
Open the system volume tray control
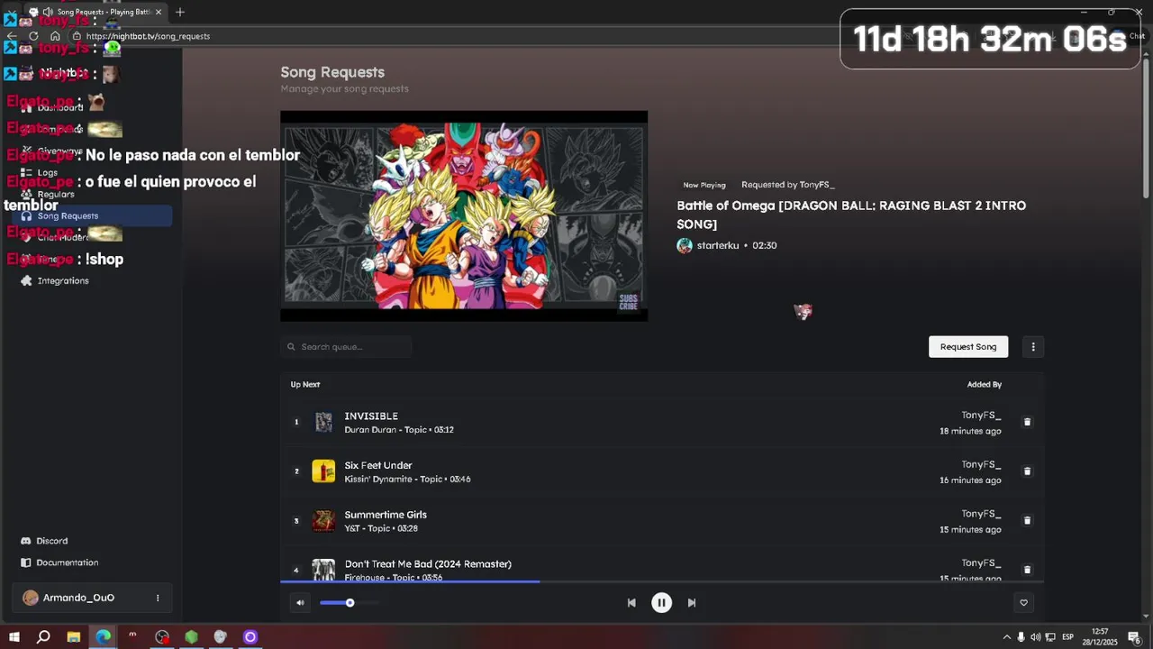pos(1035,637)
